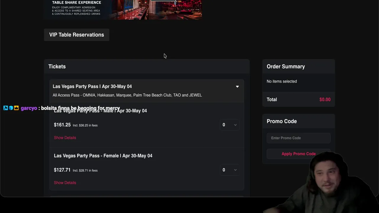Select the $161.25 price text
This screenshot has width=379, height=213.
point(62,125)
